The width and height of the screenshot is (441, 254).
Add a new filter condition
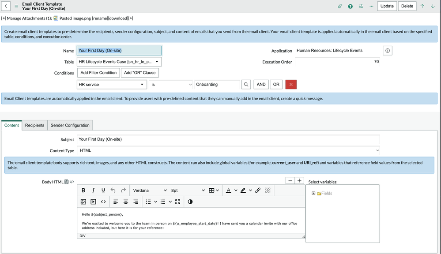point(98,73)
